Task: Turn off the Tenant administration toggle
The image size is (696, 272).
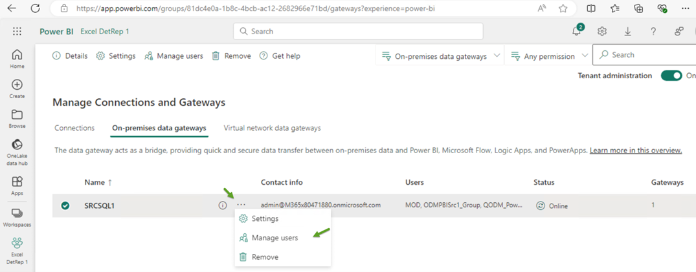Action: [x=671, y=76]
